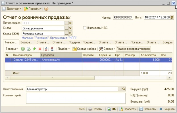Expand the Товары toolbar menu

coord(12,49)
